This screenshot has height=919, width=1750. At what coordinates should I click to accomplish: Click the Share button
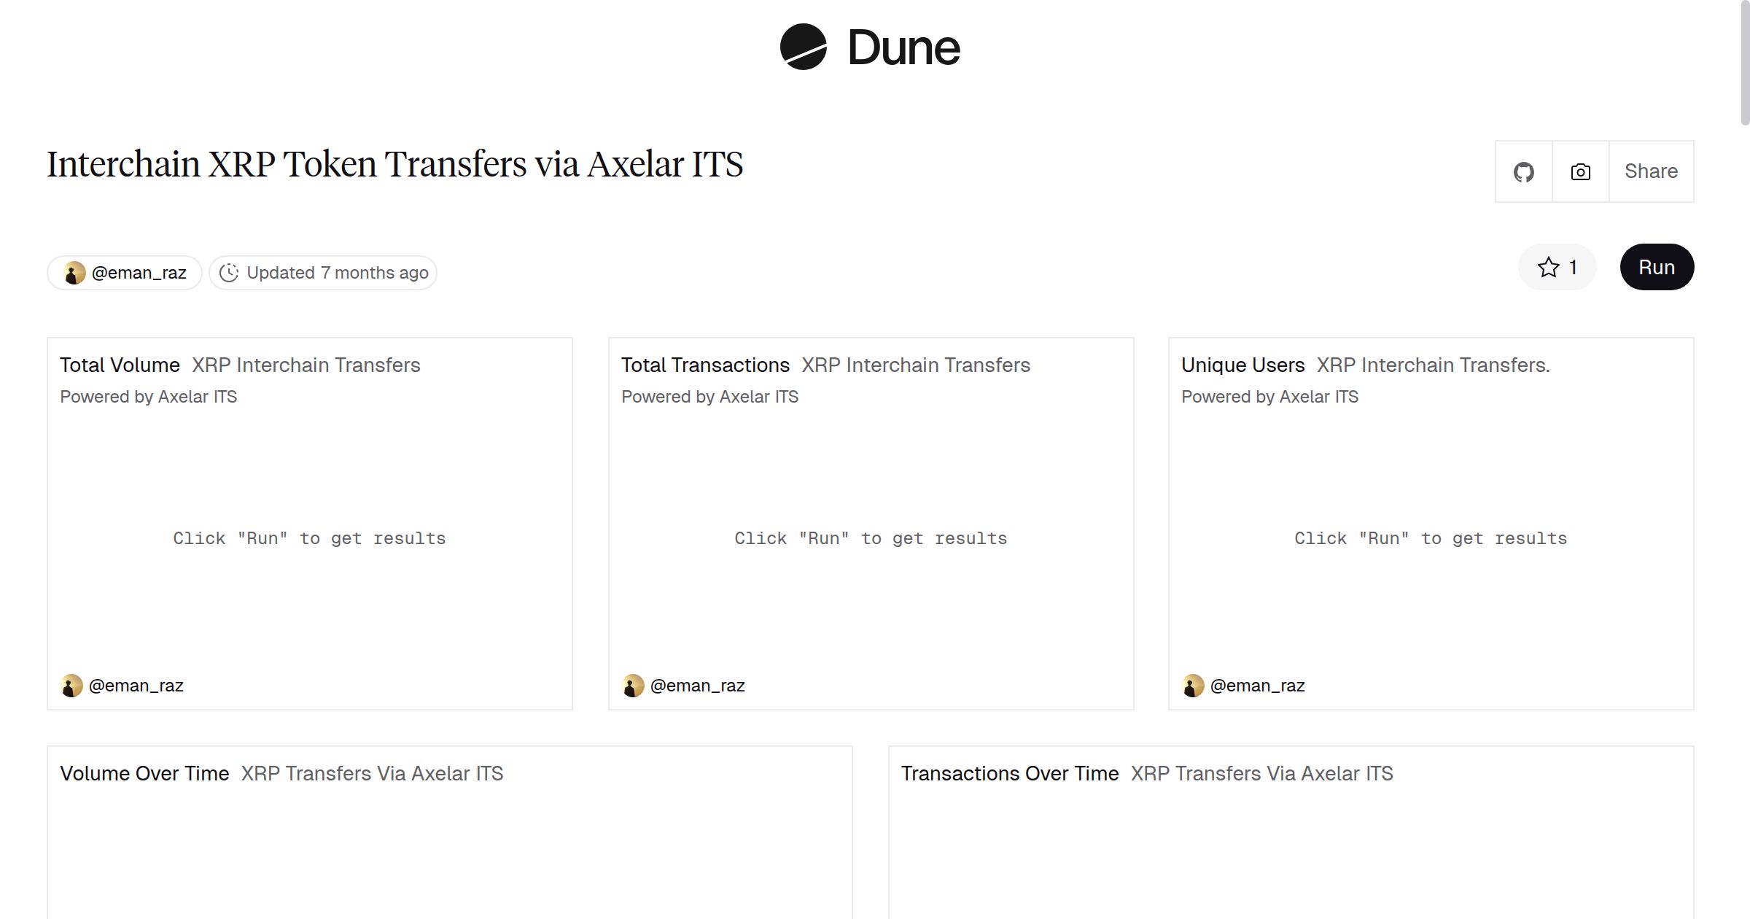pyautogui.click(x=1651, y=171)
